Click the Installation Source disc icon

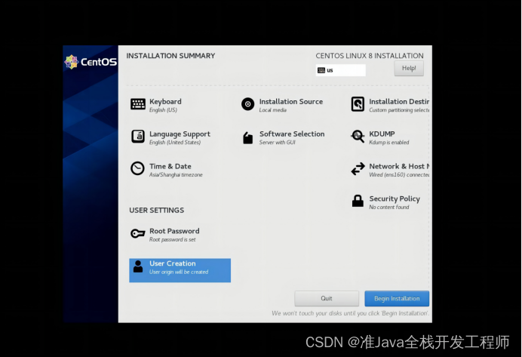click(x=247, y=104)
